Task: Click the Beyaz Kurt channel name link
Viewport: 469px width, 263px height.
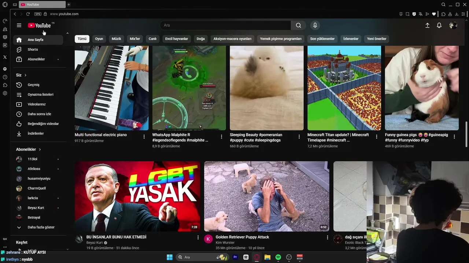Action: pyautogui.click(x=95, y=243)
